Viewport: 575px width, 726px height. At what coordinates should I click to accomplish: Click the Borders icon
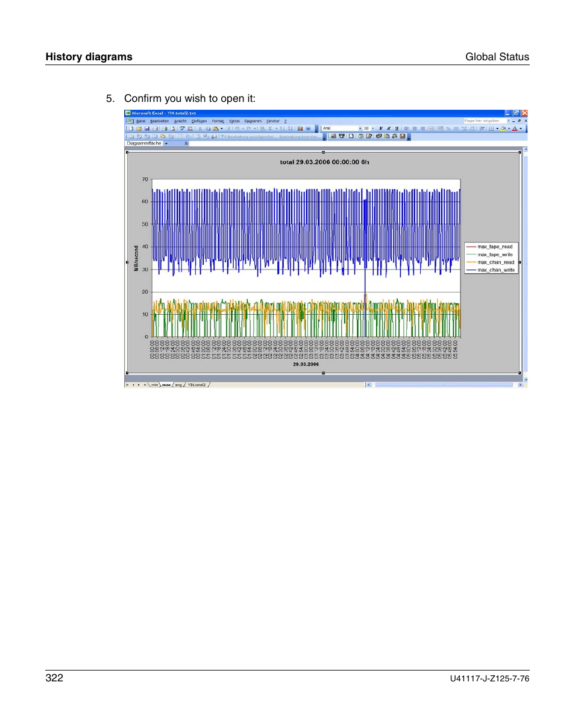point(491,128)
